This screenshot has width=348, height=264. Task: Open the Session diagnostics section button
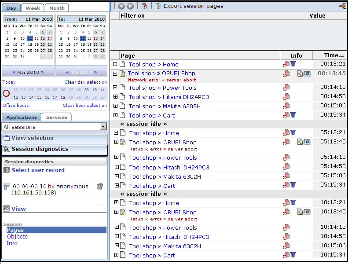[55, 149]
